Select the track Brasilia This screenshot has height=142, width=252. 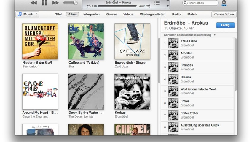(197, 79)
